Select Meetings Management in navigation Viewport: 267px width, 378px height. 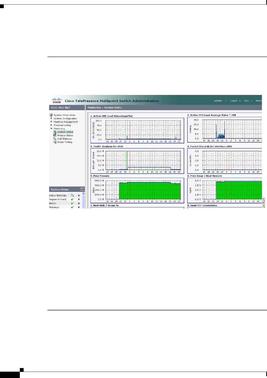[66, 122]
